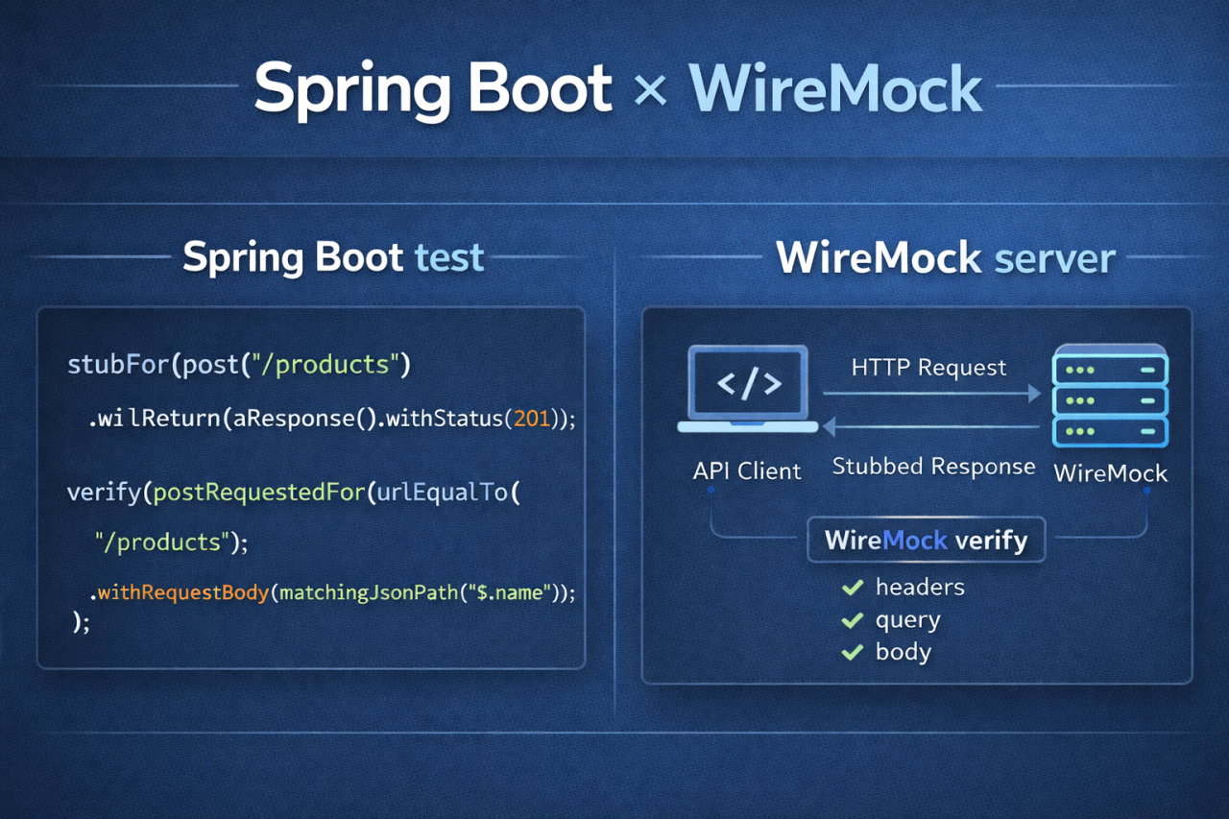Click the WireMock verify box
Image resolution: width=1229 pixels, height=819 pixels.
pos(925,540)
